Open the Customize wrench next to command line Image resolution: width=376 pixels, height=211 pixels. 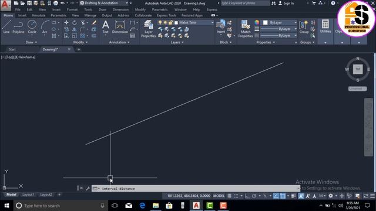pyautogui.click(x=88, y=189)
